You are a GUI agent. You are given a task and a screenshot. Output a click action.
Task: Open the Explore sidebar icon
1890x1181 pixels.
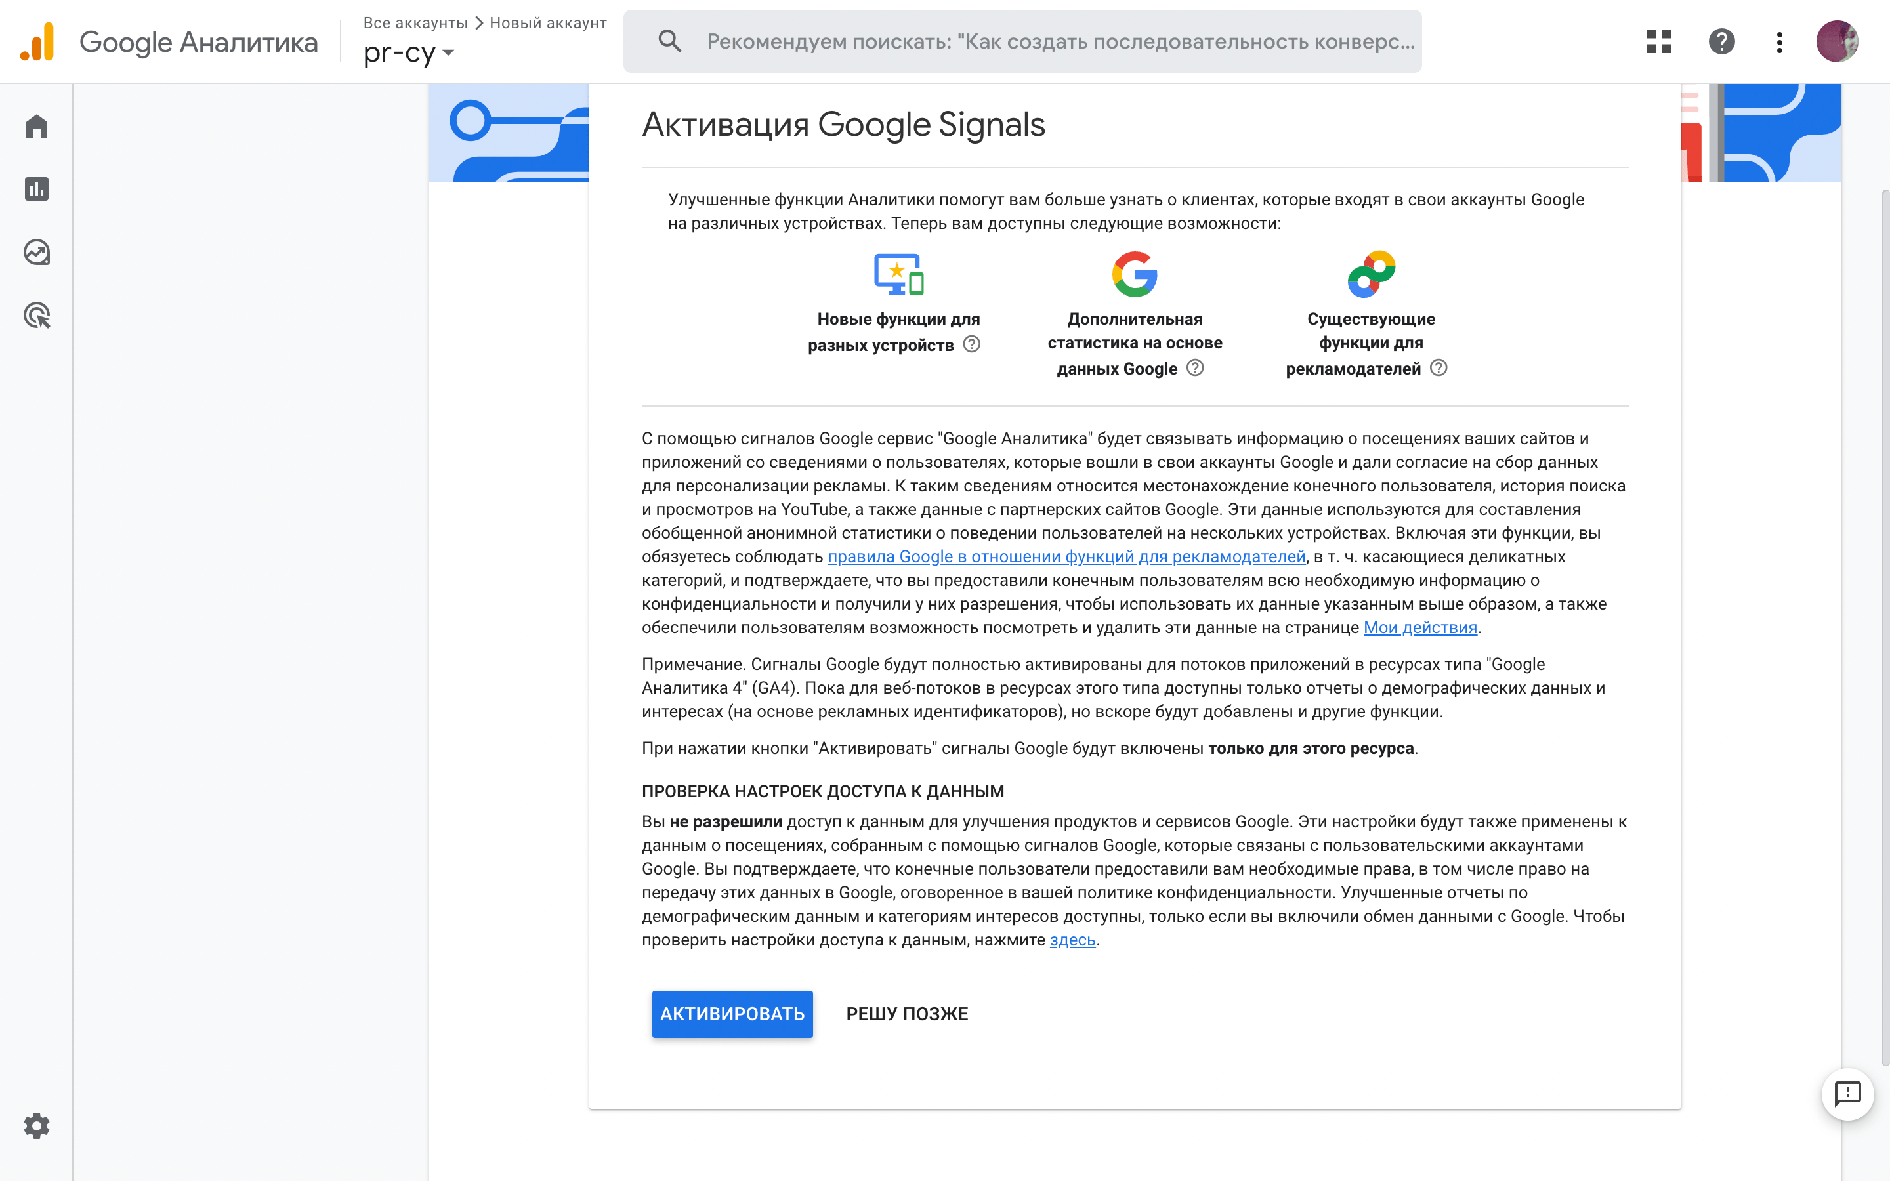[x=37, y=253]
